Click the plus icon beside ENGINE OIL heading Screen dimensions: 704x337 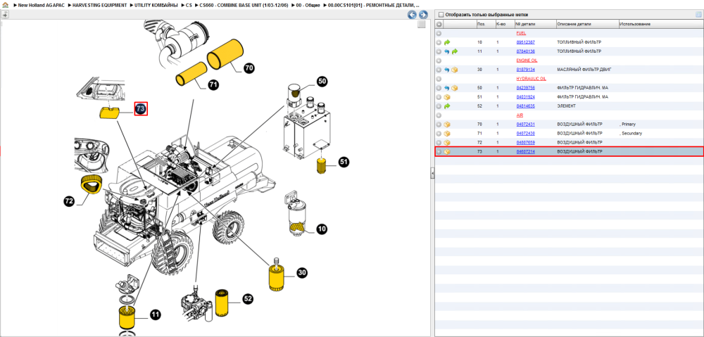(439, 61)
